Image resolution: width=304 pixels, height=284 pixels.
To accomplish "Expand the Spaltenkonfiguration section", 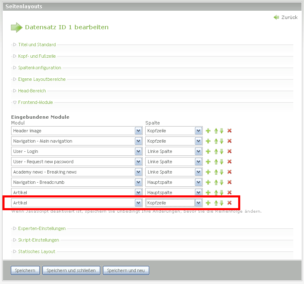I will tap(39, 68).
